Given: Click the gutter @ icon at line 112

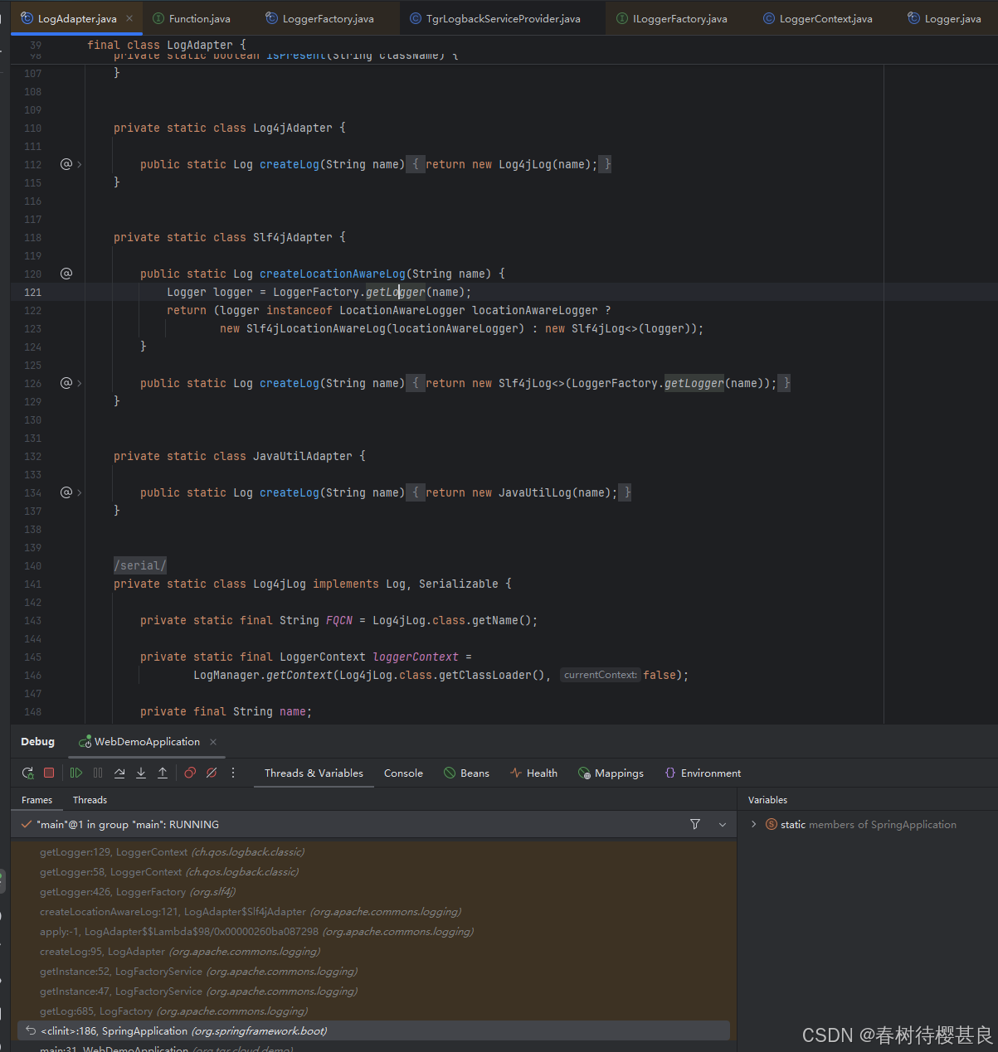Looking at the screenshot, I should 66,164.
